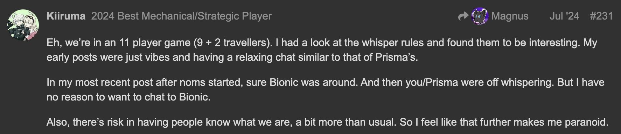
Task: Click the '2024 Best Mechanical/Strategic Player' title
Action: click(181, 16)
